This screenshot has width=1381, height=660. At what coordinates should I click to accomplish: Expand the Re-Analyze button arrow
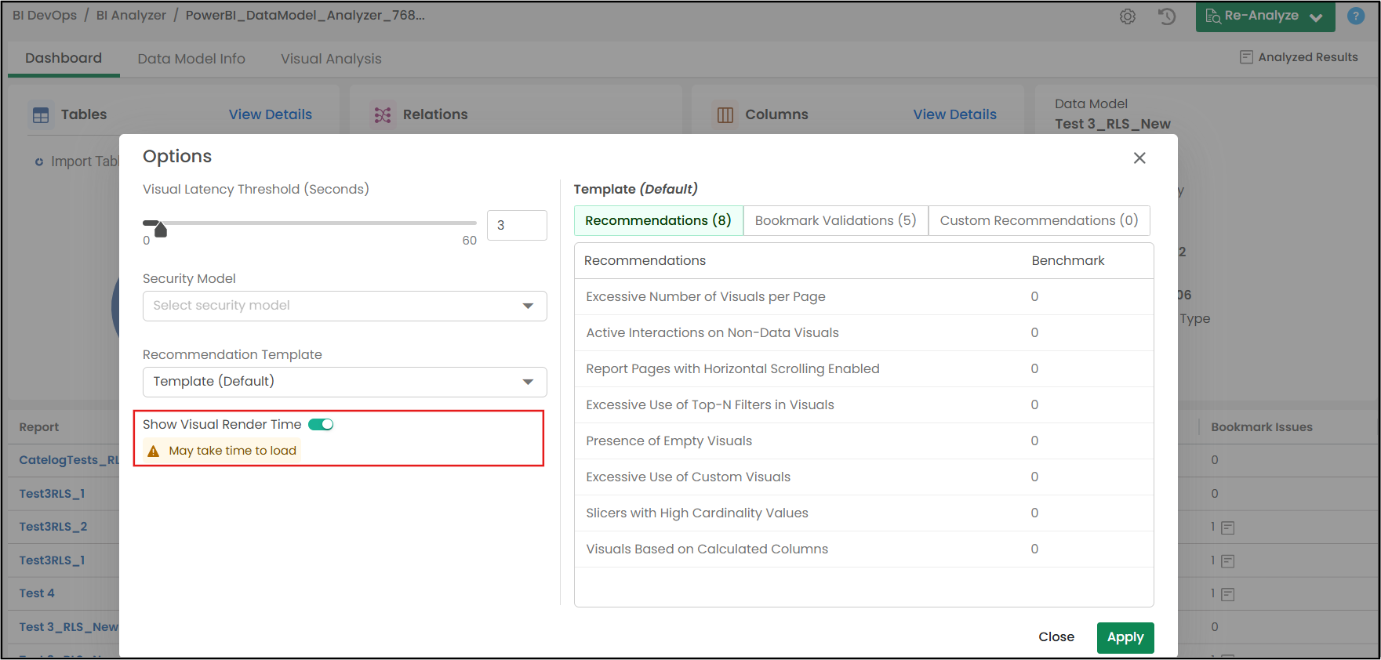tap(1316, 17)
